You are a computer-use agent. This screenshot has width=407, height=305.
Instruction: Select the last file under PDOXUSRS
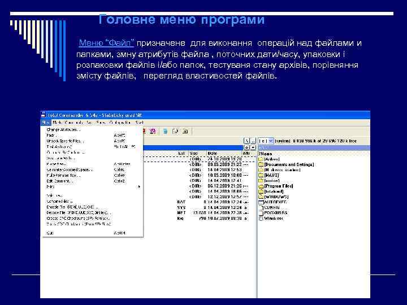pyautogui.click(x=271, y=219)
